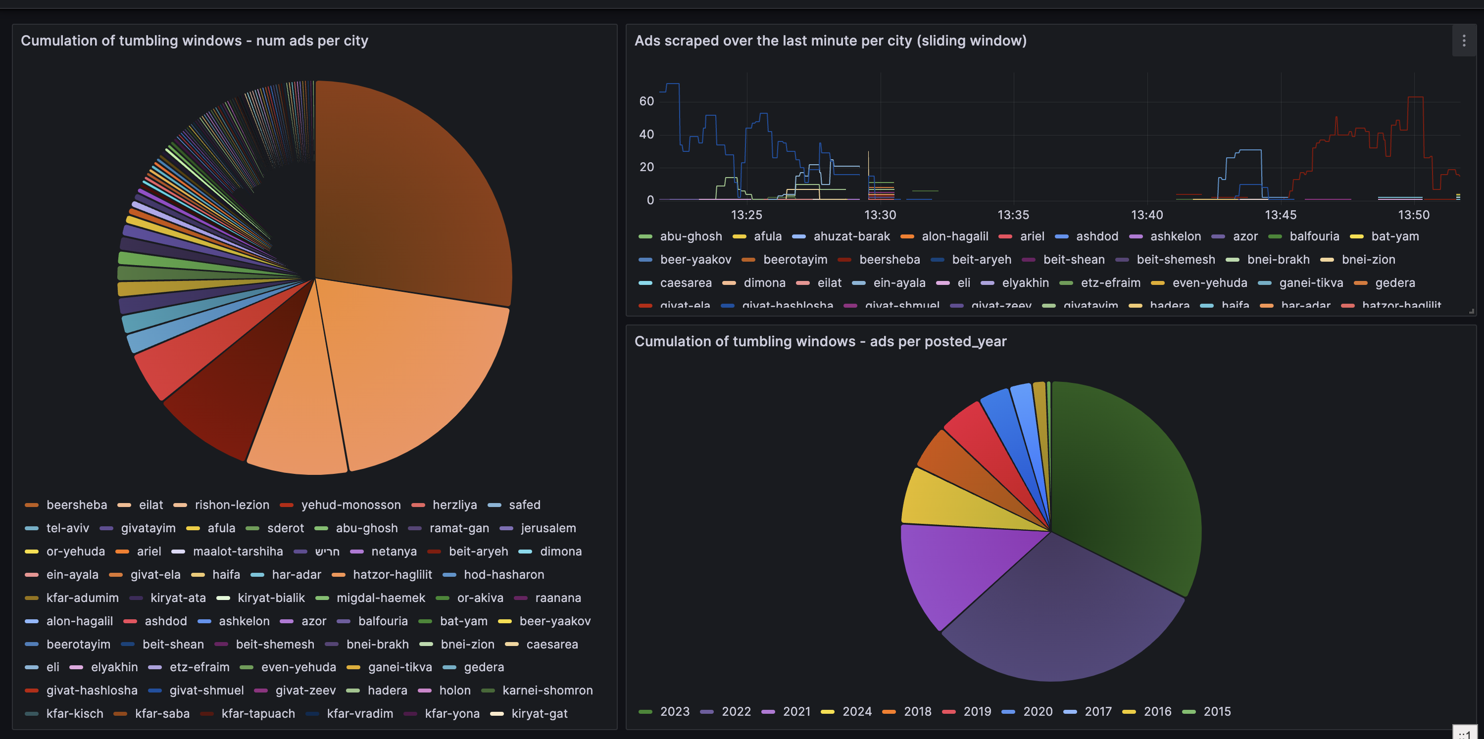Toggle 2017 in the posted_year legend

click(x=1098, y=711)
